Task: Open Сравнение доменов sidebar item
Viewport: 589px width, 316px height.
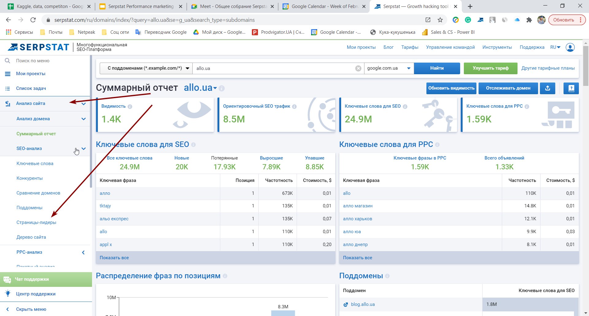Action: pyautogui.click(x=38, y=193)
